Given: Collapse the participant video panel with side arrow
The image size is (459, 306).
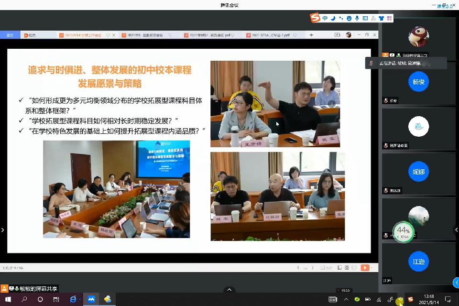Looking at the screenshot, I should (x=456, y=230).
